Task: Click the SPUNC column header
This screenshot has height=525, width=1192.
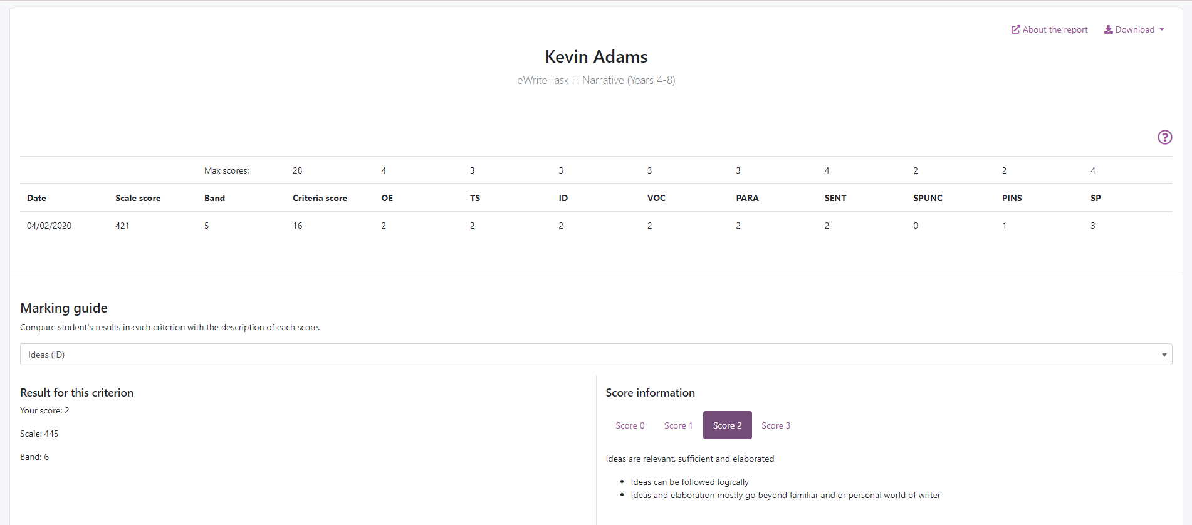Action: click(x=928, y=198)
